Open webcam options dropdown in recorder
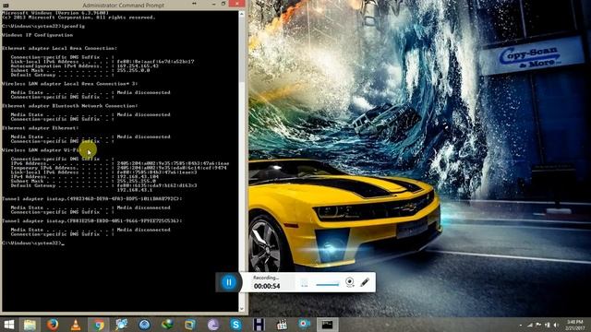This screenshot has width=591, height=332. pyautogui.click(x=349, y=282)
